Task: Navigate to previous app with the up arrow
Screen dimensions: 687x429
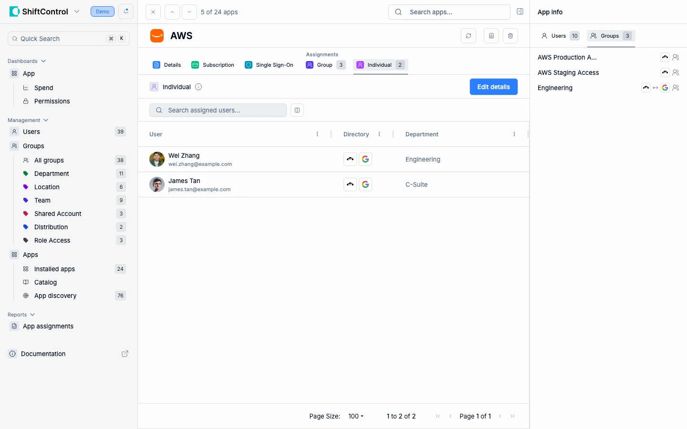Action: (x=172, y=12)
